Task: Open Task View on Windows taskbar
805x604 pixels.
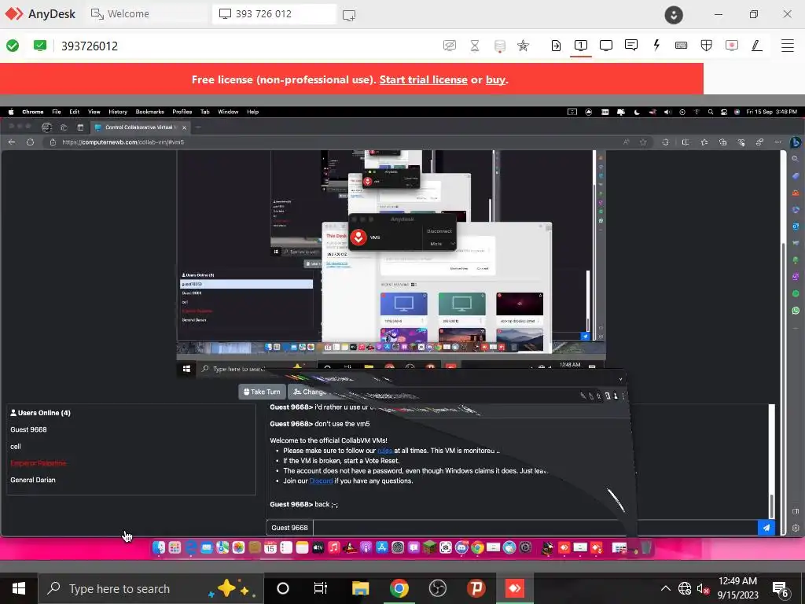Action: (321, 588)
